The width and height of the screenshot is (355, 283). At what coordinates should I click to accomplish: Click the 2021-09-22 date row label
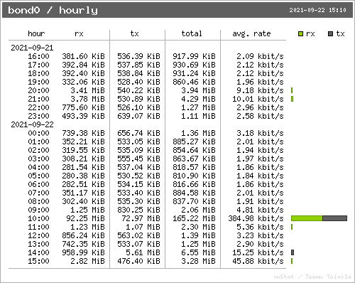[x=32, y=124]
